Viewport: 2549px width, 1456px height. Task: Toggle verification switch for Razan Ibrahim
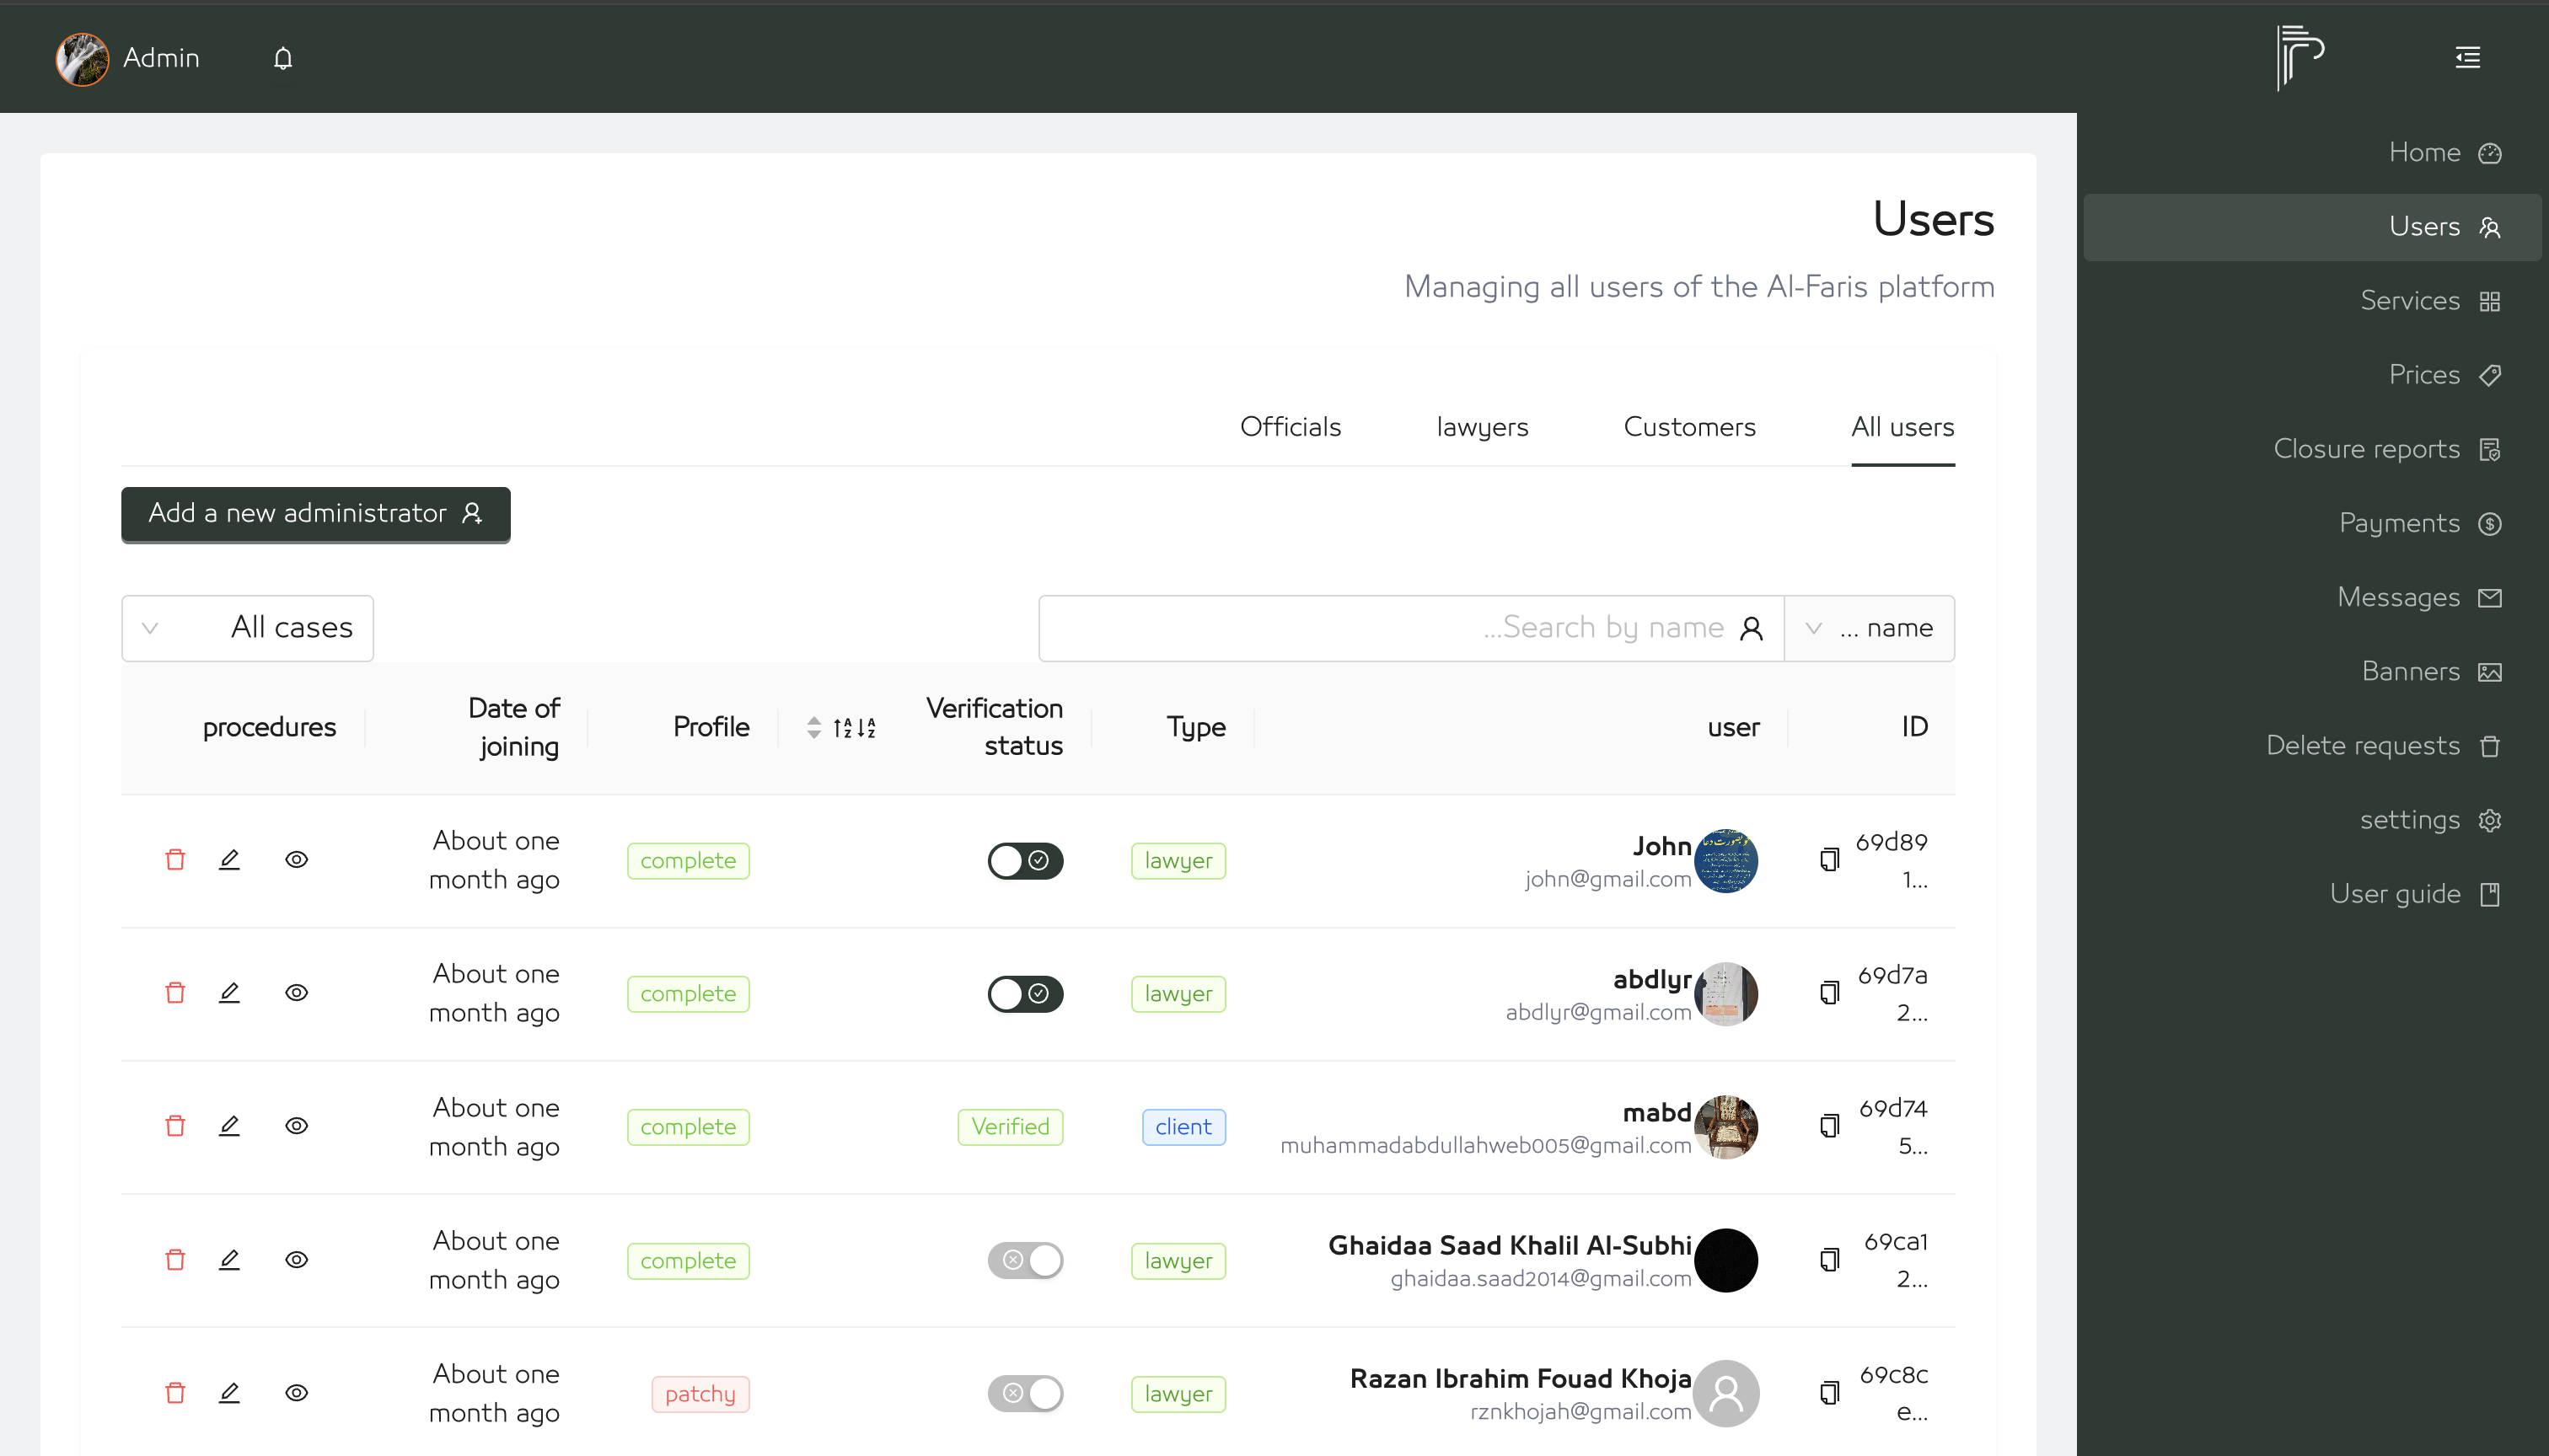[x=1025, y=1393]
